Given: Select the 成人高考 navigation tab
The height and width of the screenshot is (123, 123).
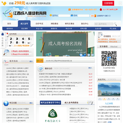Looking at the screenshot, I should pyautogui.click(x=24, y=24).
